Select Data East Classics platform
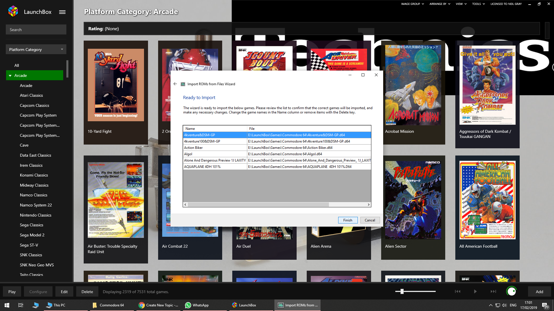This screenshot has width=554, height=311. click(x=35, y=155)
